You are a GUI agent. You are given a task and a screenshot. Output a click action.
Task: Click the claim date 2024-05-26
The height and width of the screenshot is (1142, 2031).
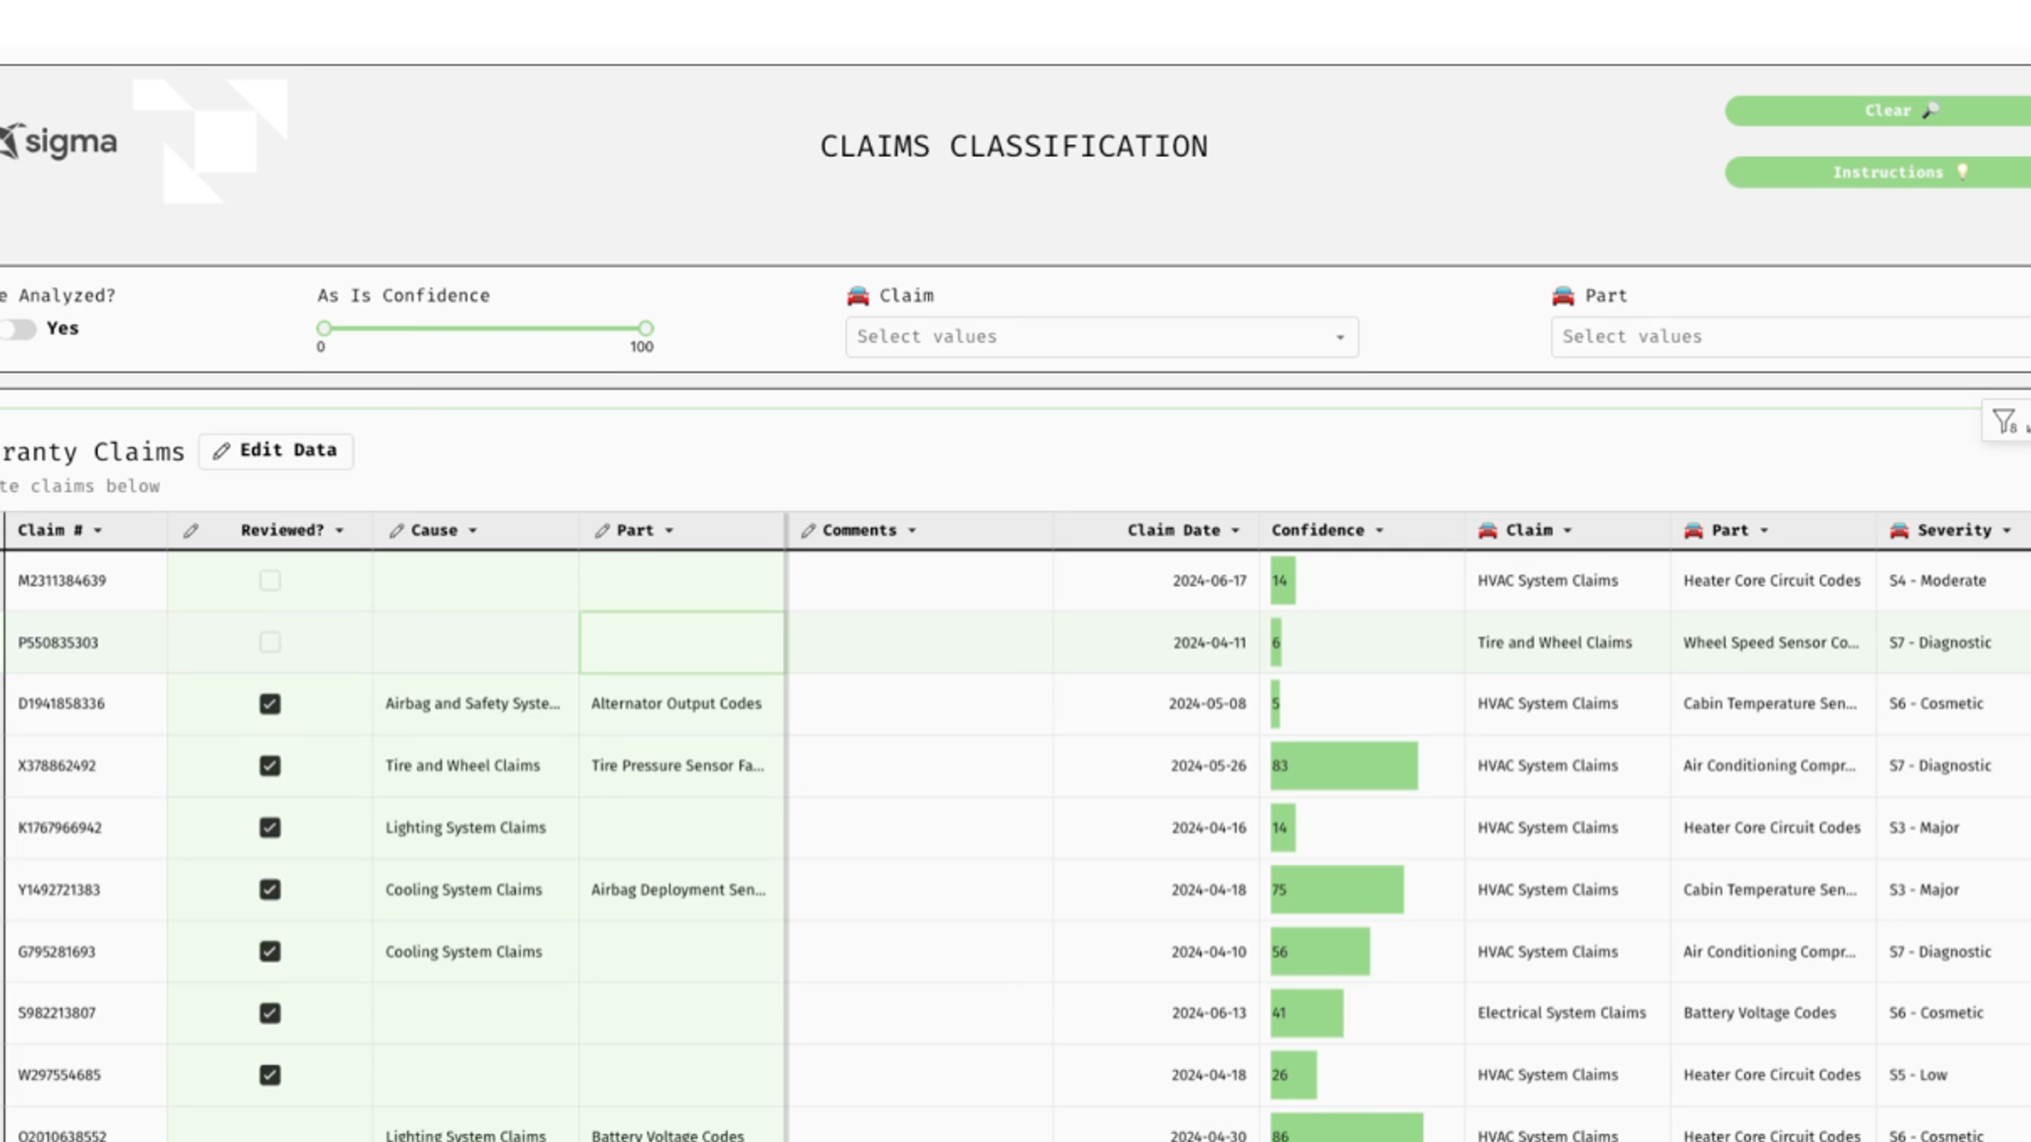coord(1209,766)
